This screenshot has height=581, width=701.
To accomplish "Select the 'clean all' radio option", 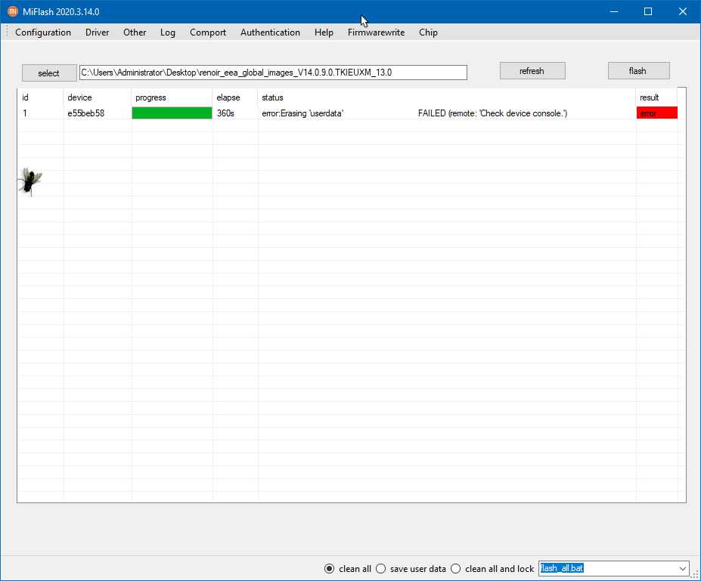I will pos(329,569).
